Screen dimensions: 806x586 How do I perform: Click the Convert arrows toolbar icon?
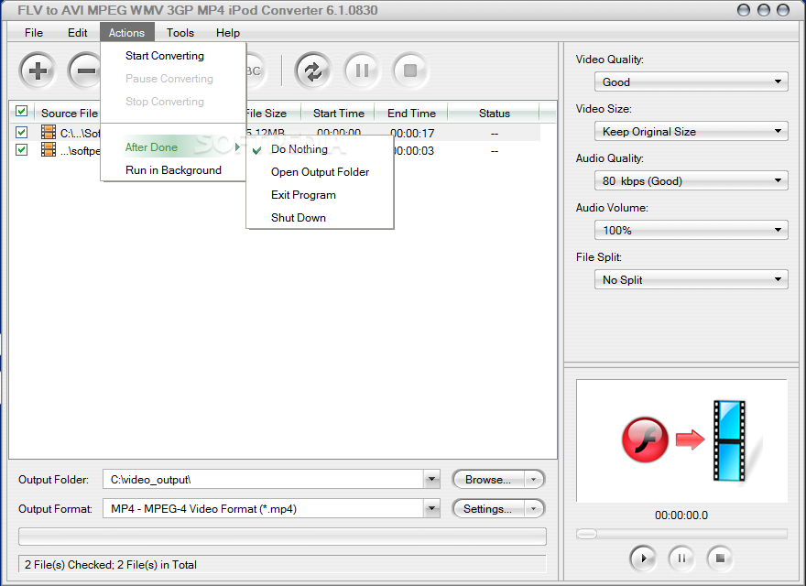point(313,71)
